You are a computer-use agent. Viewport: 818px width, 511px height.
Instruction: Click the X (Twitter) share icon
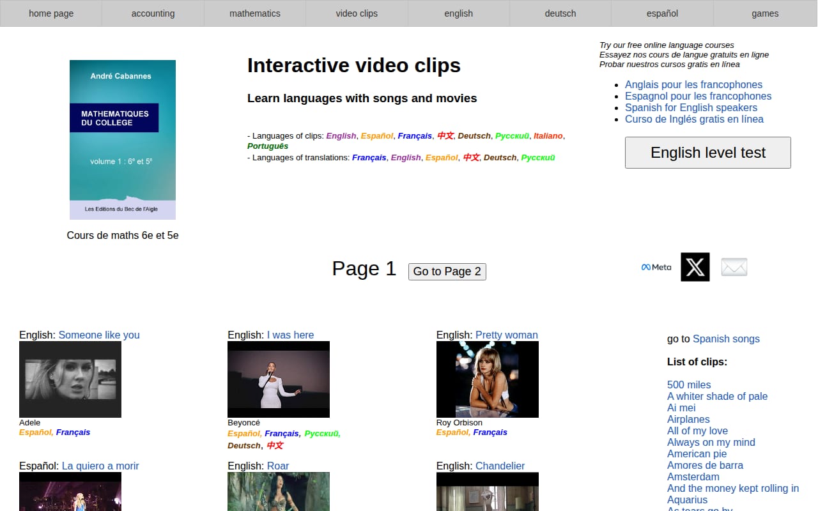[x=695, y=267]
